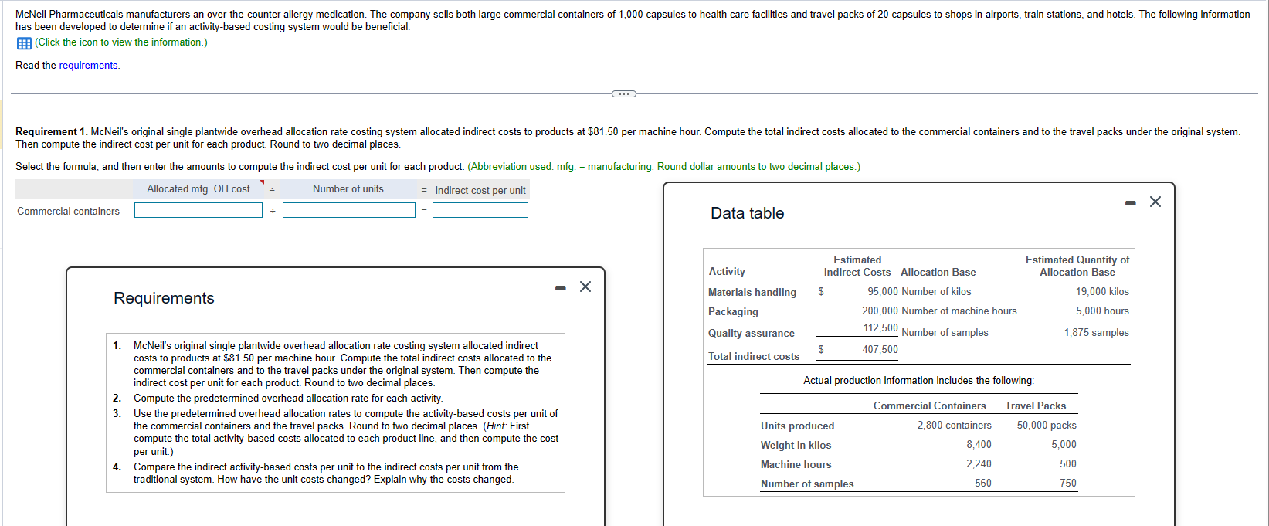This screenshot has width=1269, height=526.
Task: Minimize the Data table popup
Action: pyautogui.click(x=1131, y=203)
